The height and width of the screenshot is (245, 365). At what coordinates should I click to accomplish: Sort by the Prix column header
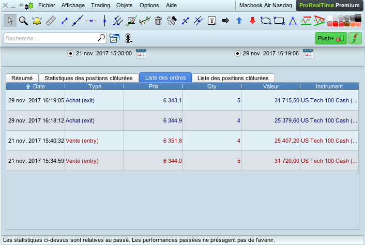[x=154, y=86]
